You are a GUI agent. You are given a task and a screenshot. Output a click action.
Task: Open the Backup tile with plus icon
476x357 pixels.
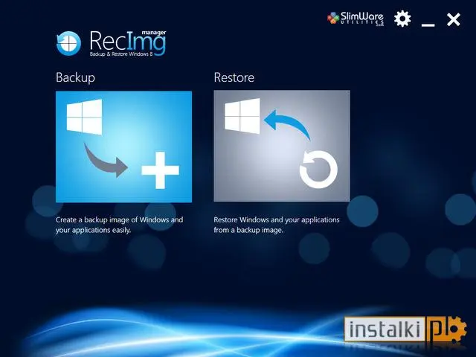123,147
